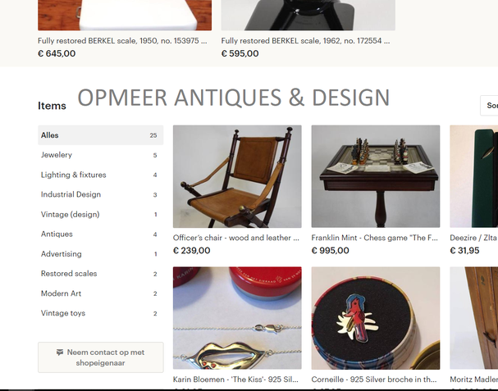
Task: Open the Advertising category
Action: pos(101,254)
